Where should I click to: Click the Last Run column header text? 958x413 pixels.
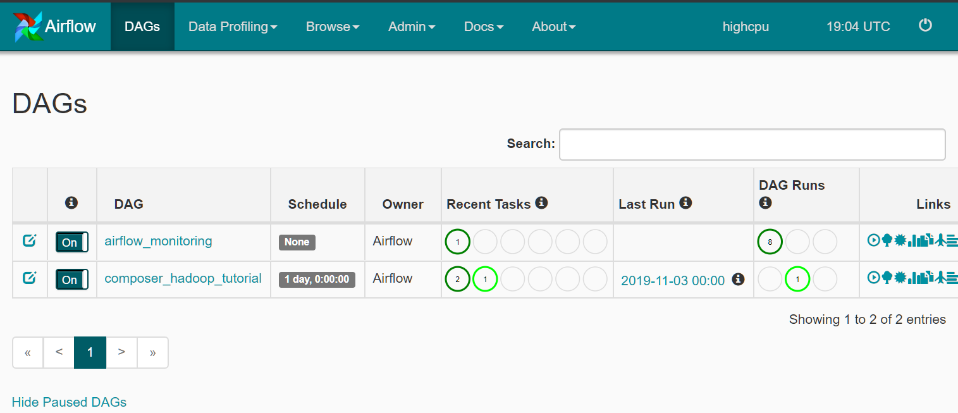pyautogui.click(x=648, y=204)
